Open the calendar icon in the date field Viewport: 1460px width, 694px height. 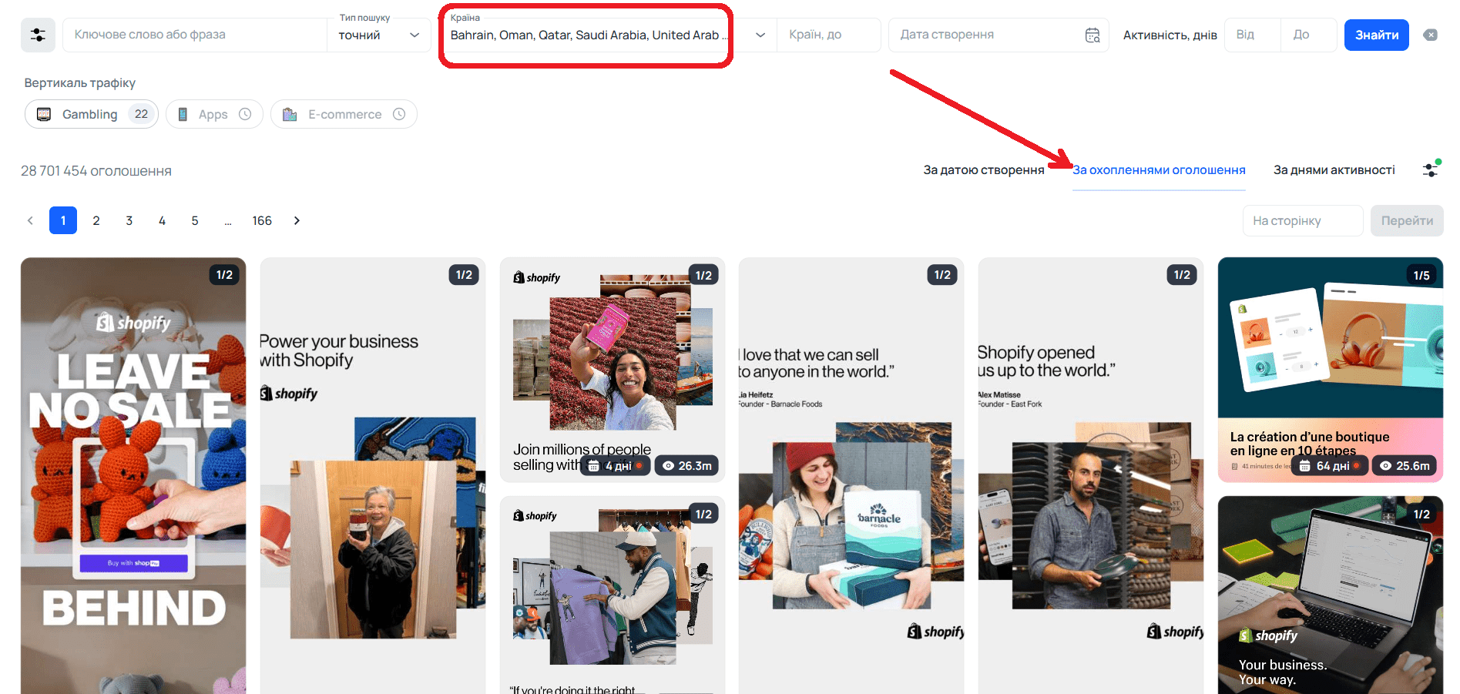click(1092, 35)
